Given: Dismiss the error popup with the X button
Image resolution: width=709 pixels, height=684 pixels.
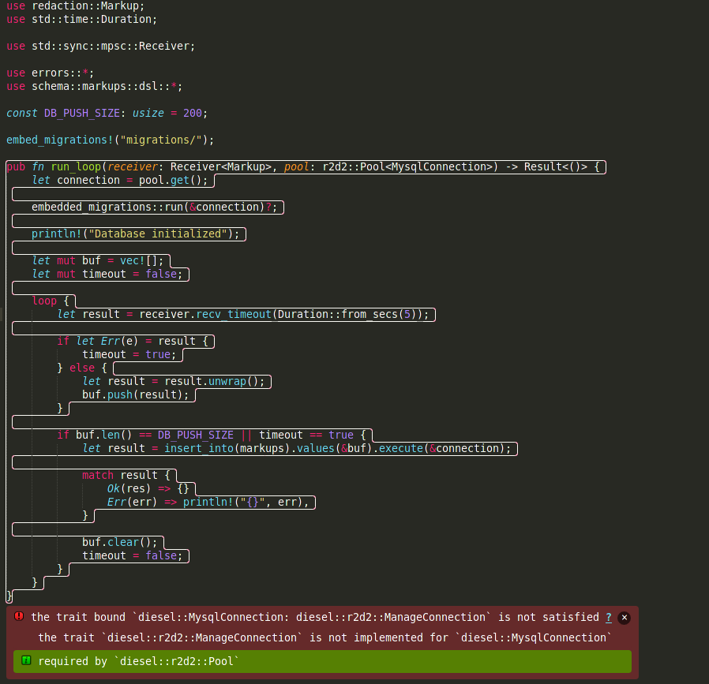Looking at the screenshot, I should [x=624, y=618].
